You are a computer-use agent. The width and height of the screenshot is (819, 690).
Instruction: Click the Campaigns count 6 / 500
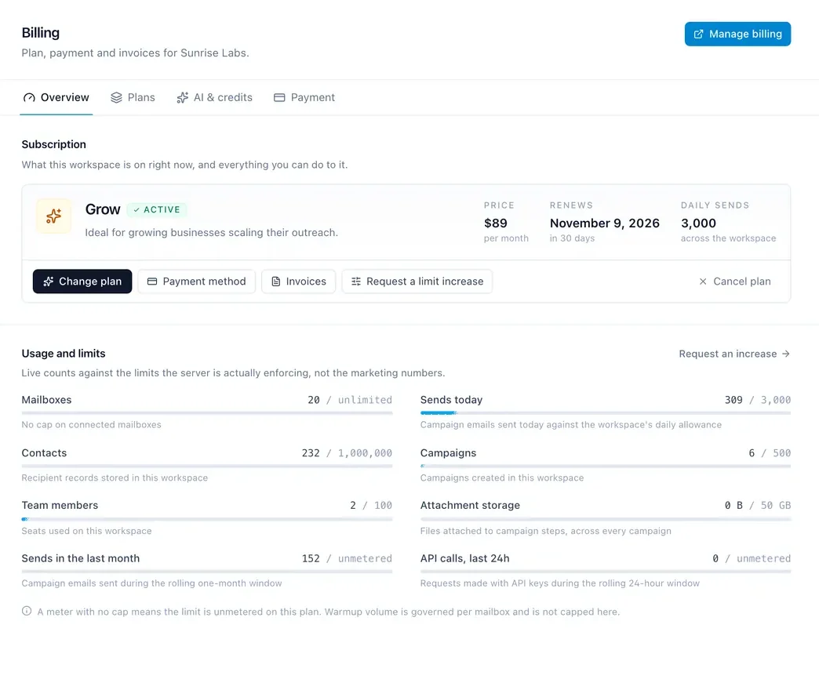[770, 453]
